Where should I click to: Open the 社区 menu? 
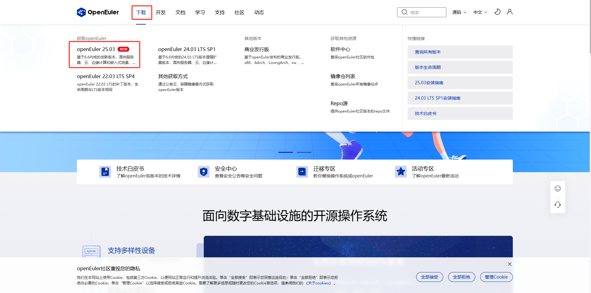(239, 12)
